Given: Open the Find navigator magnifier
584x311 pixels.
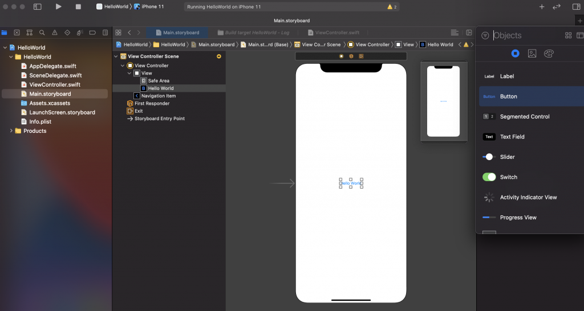Looking at the screenshot, I should (x=42, y=32).
